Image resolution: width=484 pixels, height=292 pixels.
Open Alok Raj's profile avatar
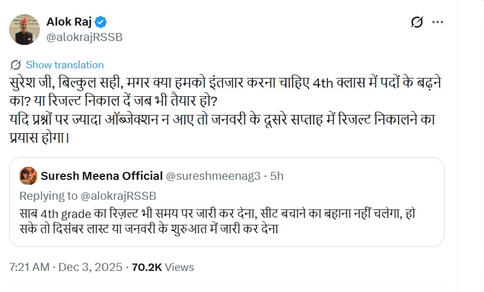[24, 30]
